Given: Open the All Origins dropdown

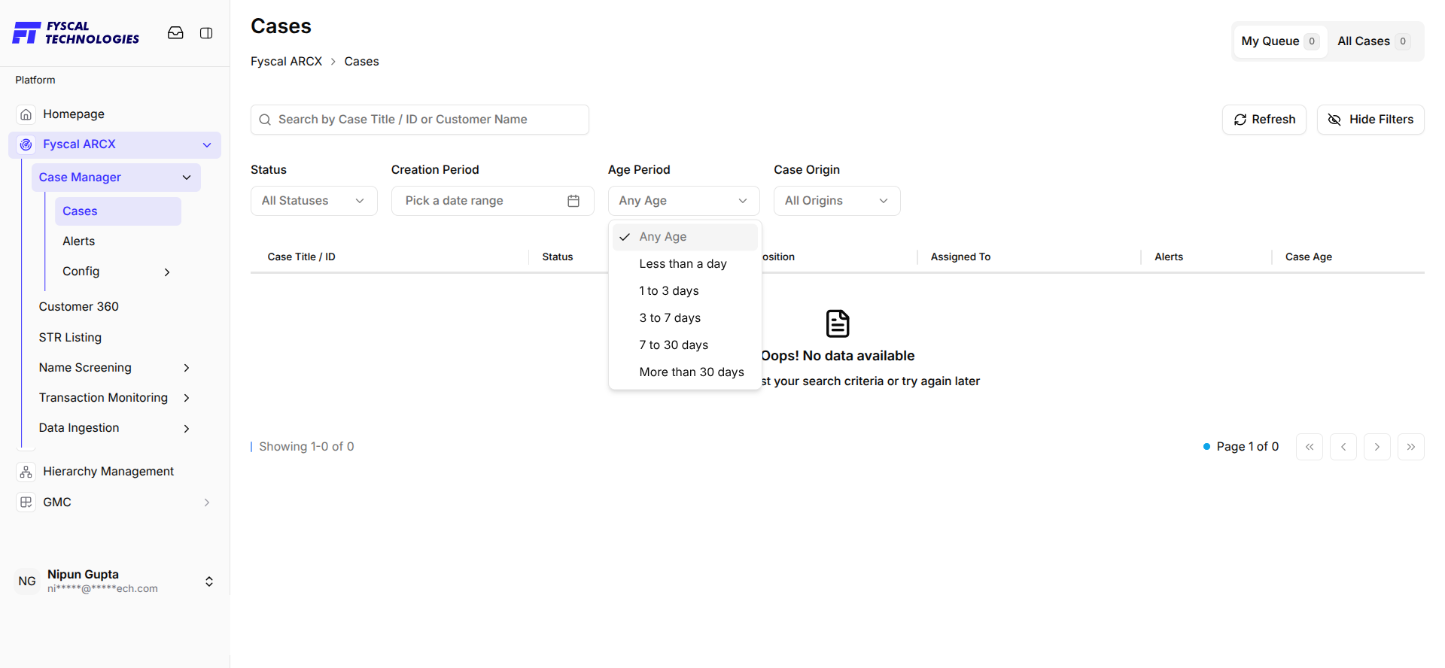Looking at the screenshot, I should pyautogui.click(x=837, y=201).
